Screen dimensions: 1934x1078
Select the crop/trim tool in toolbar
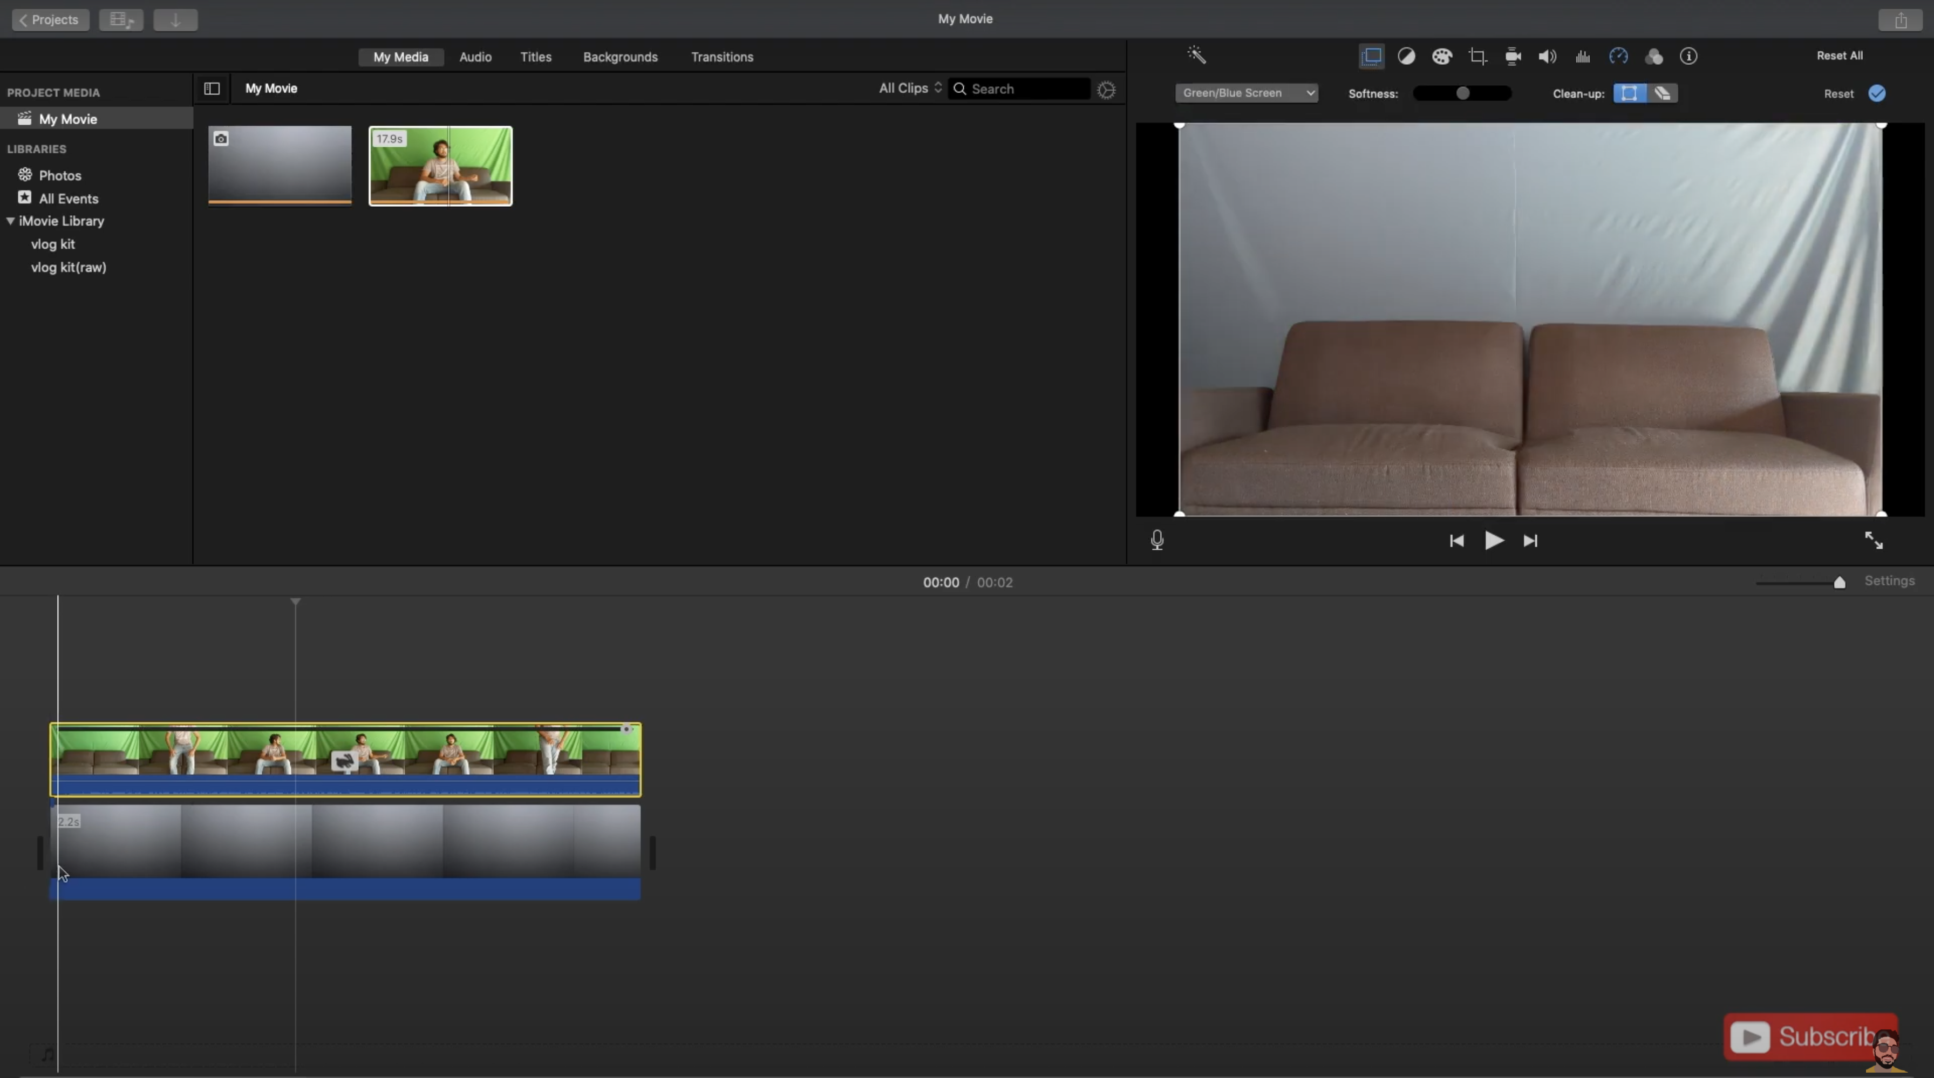pos(1476,56)
